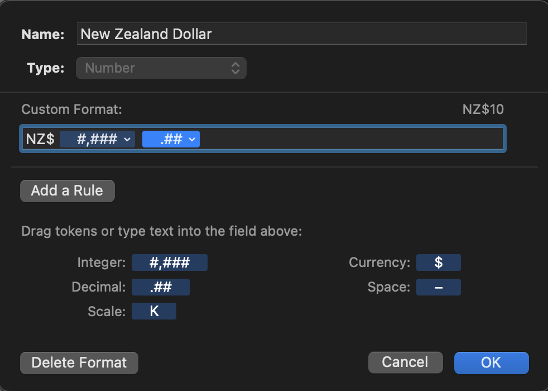Choose the Currency $ token
The width and height of the screenshot is (548, 391).
pyautogui.click(x=439, y=263)
